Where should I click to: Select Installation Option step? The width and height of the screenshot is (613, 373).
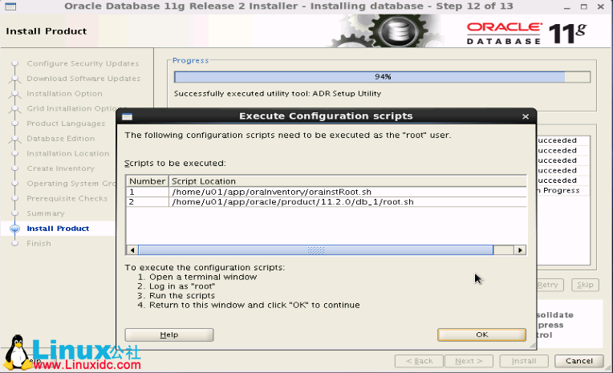click(64, 93)
